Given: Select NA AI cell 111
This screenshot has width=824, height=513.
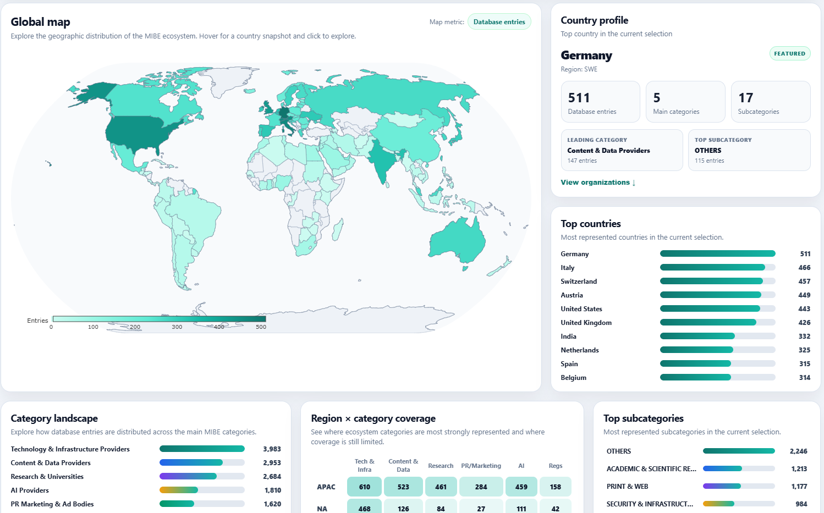Looking at the screenshot, I should (x=521, y=506).
